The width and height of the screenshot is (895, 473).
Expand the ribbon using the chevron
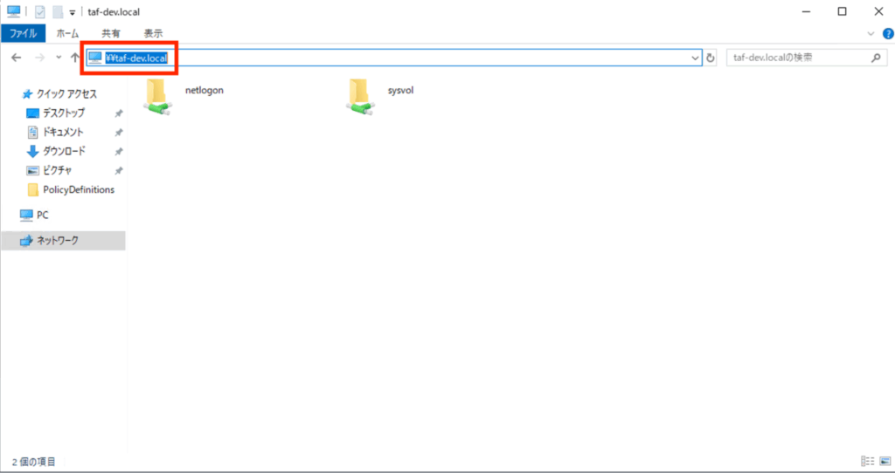[871, 33]
